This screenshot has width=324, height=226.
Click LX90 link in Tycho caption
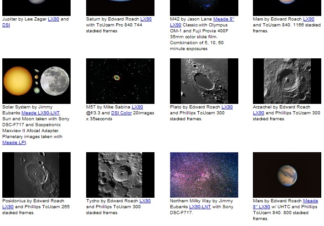pyautogui.click(x=145, y=201)
